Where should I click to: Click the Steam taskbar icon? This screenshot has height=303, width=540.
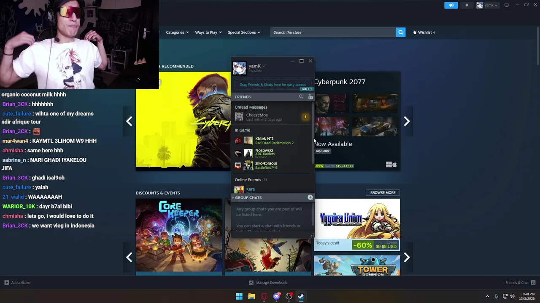pos(301,296)
